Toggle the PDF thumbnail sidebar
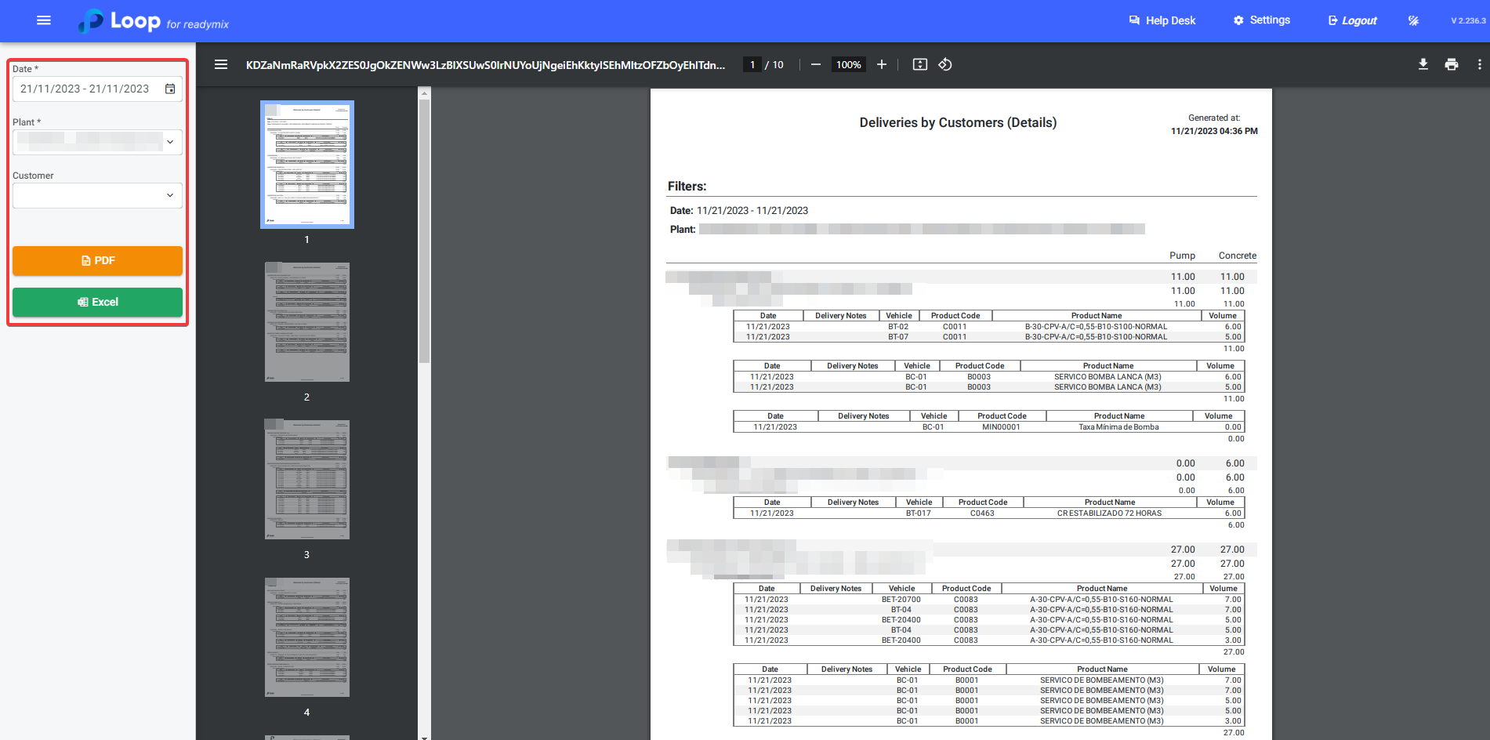 [x=221, y=64]
